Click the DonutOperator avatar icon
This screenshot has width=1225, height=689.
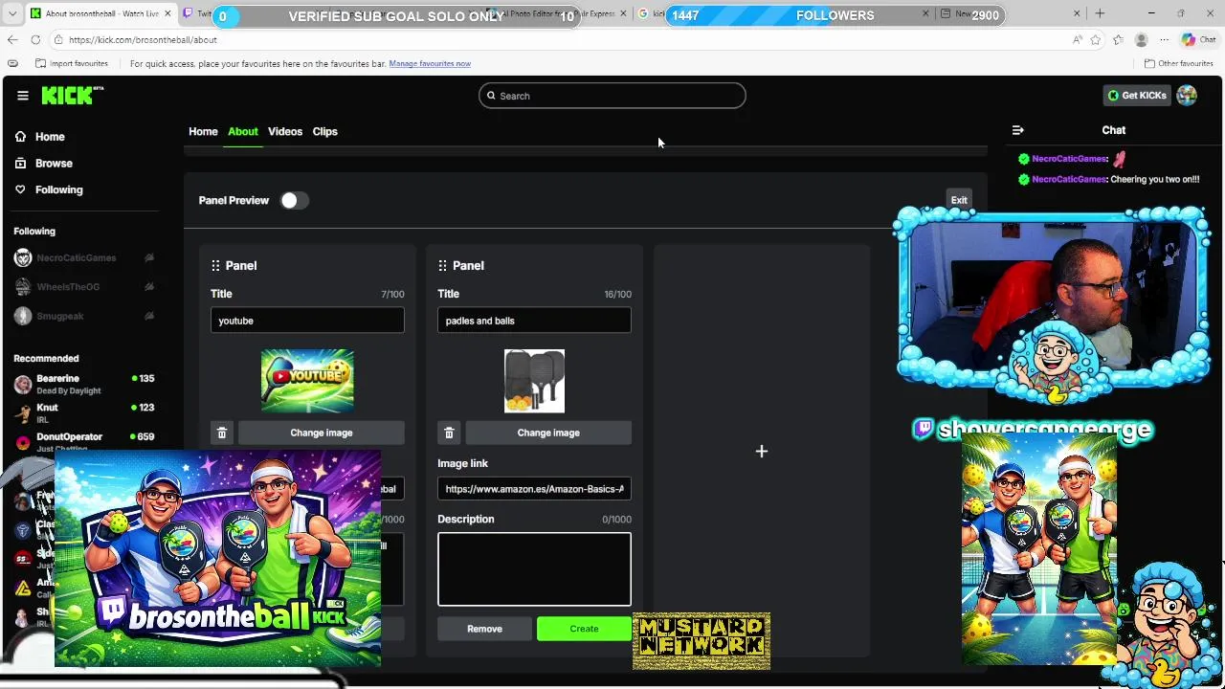pos(23,442)
